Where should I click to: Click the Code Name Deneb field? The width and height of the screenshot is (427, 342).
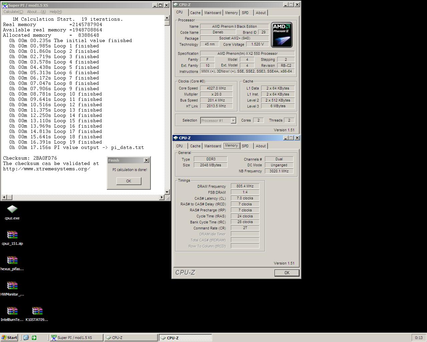click(x=218, y=32)
